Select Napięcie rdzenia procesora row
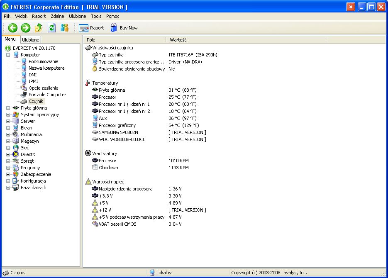This screenshot has height=278, width=388. [x=137, y=189]
